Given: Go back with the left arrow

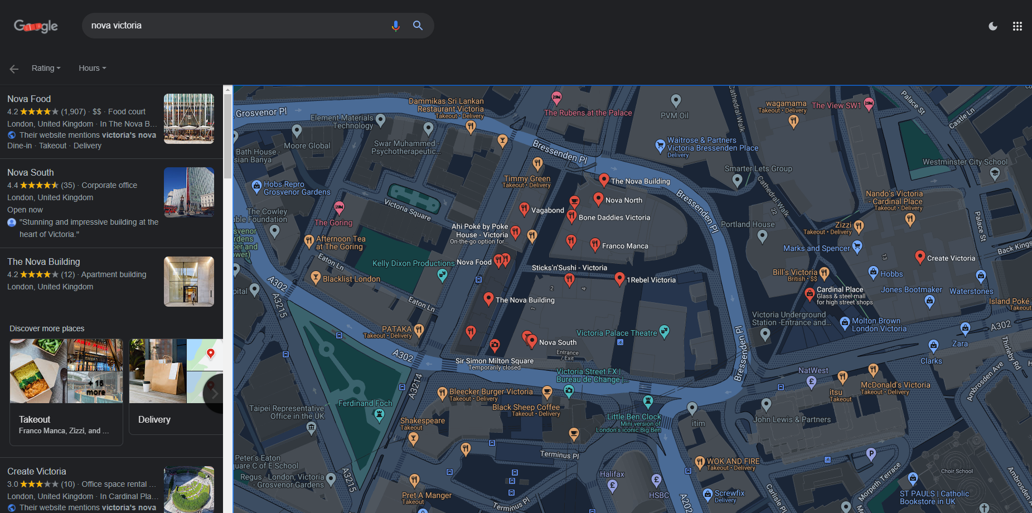Looking at the screenshot, I should pos(14,69).
